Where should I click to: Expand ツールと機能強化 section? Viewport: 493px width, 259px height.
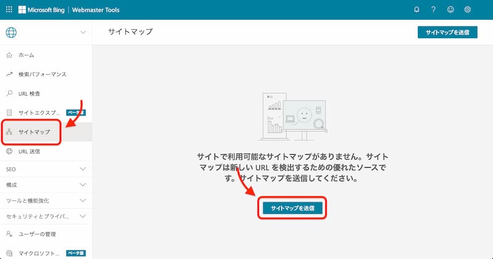pos(46,200)
